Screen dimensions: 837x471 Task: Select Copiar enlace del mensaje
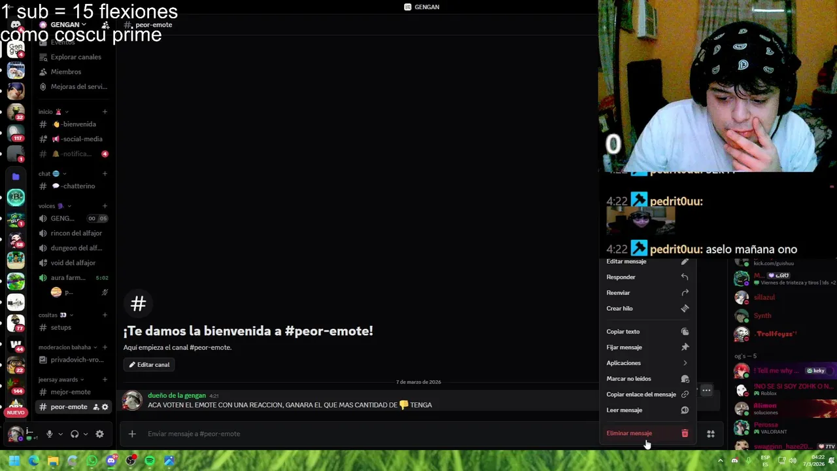pos(648,394)
